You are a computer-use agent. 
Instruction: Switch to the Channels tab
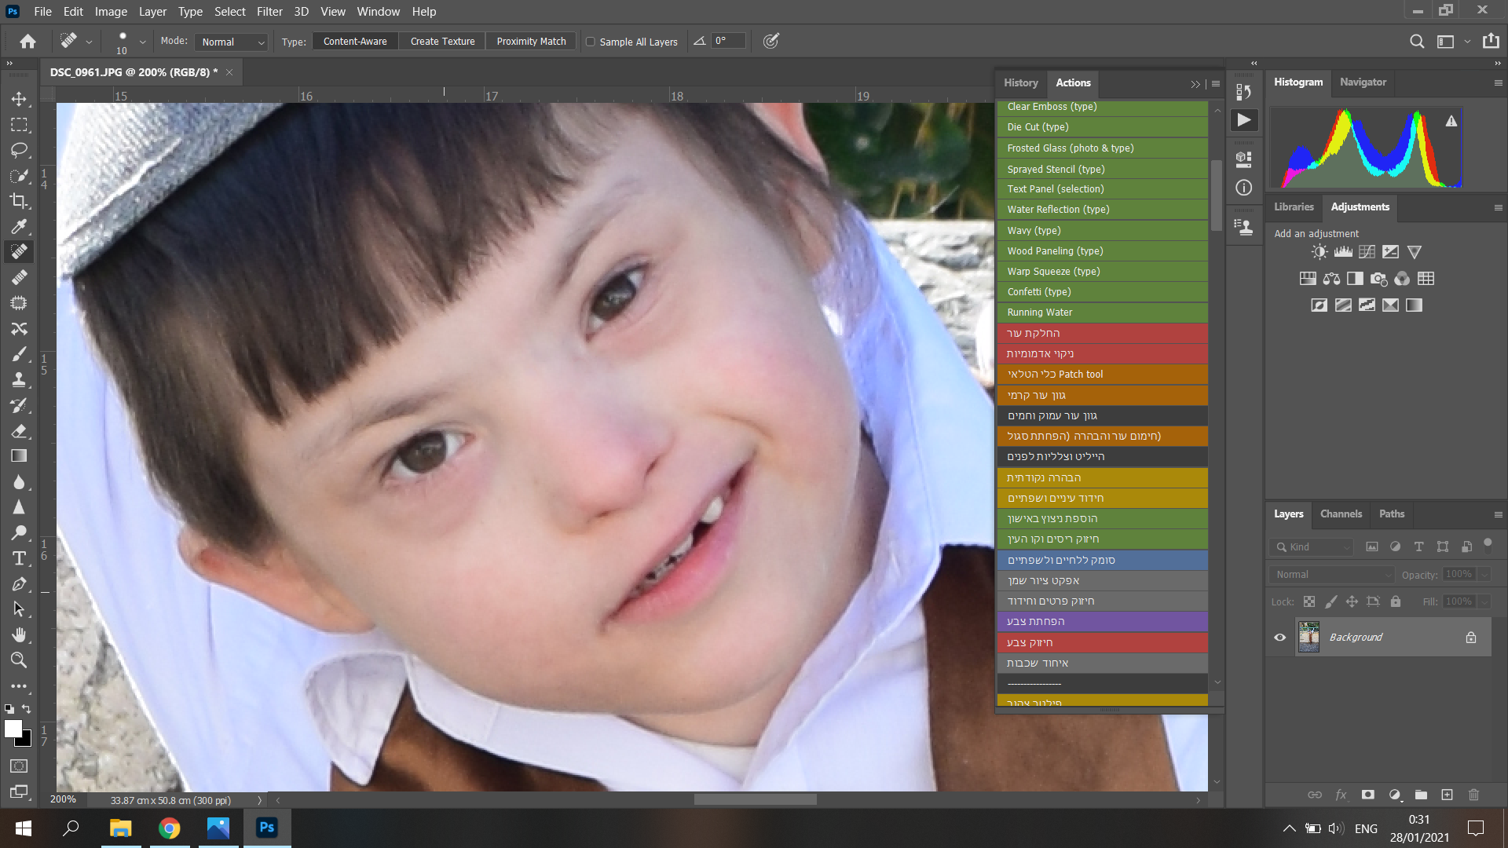tap(1341, 514)
